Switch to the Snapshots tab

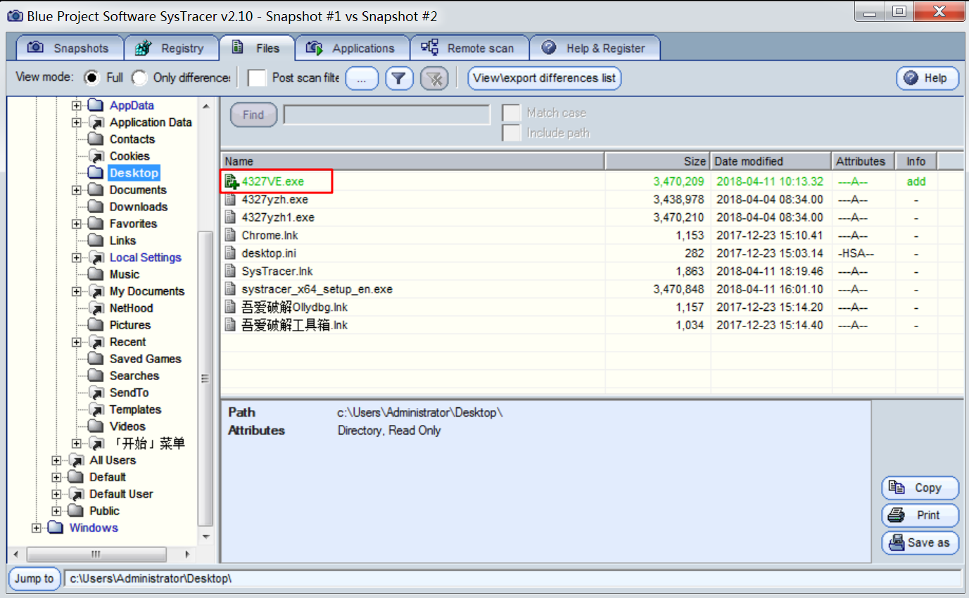69,48
